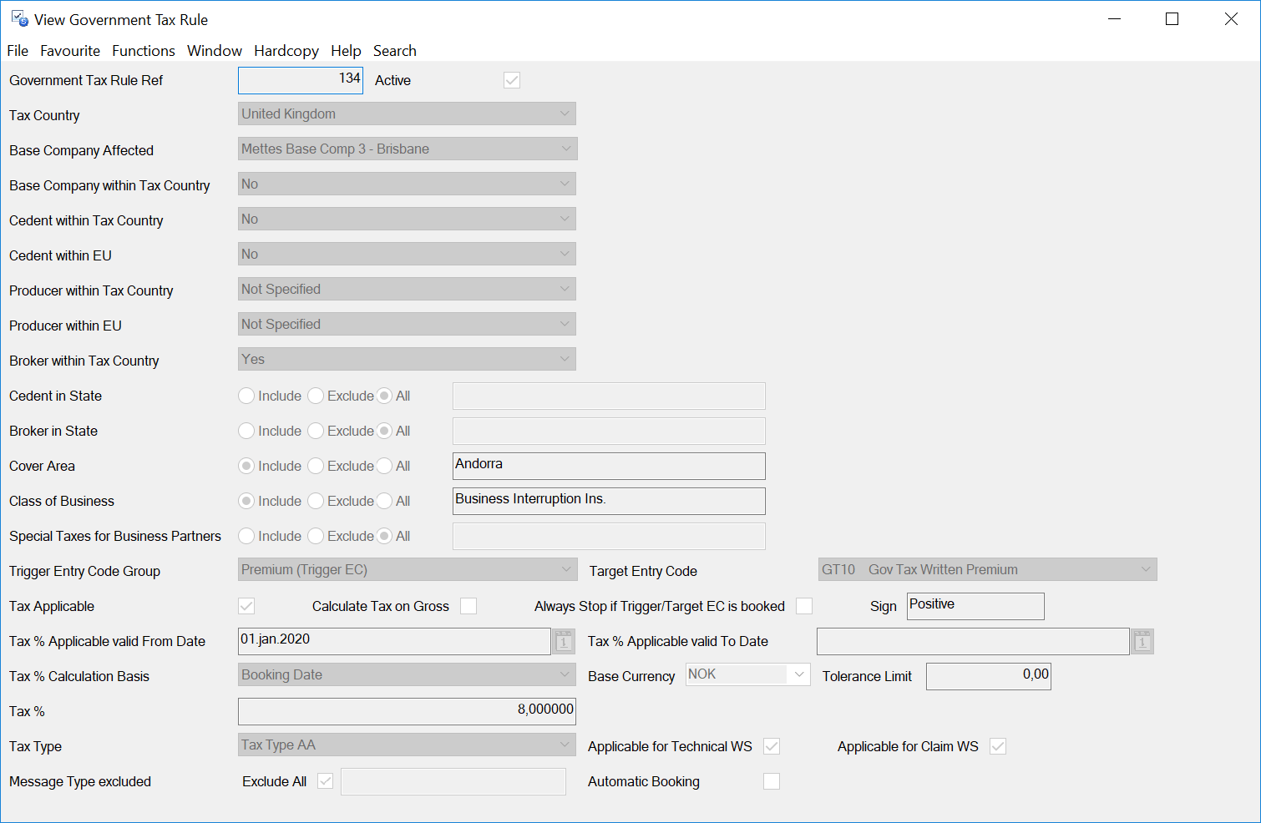Enable the Automatic Booking checkbox

[x=772, y=781]
